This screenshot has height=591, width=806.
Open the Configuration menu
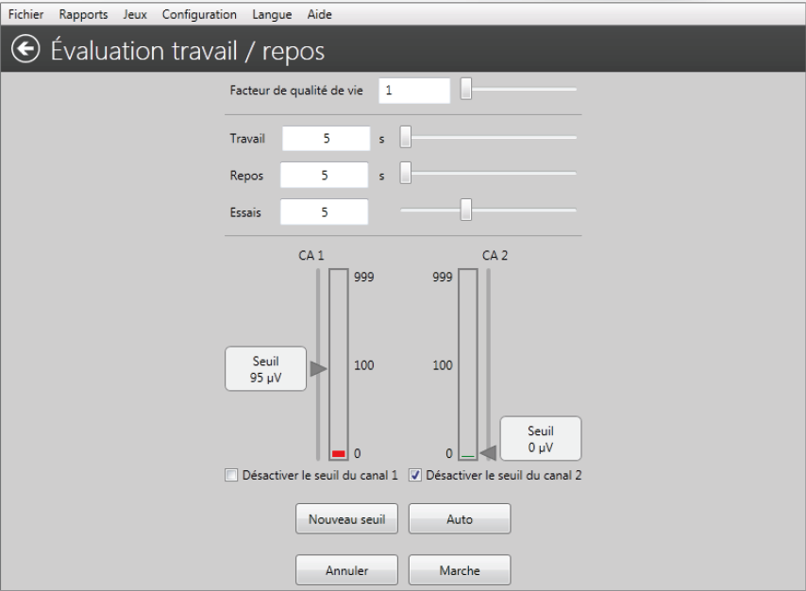pos(197,14)
